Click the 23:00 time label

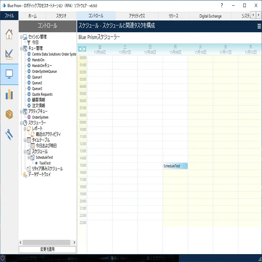tap(83, 223)
